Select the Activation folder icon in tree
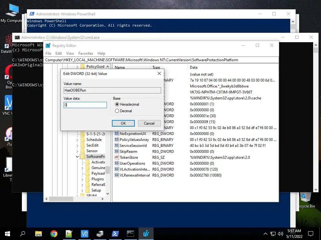The width and height of the screenshot is (321, 240). click(x=88, y=162)
